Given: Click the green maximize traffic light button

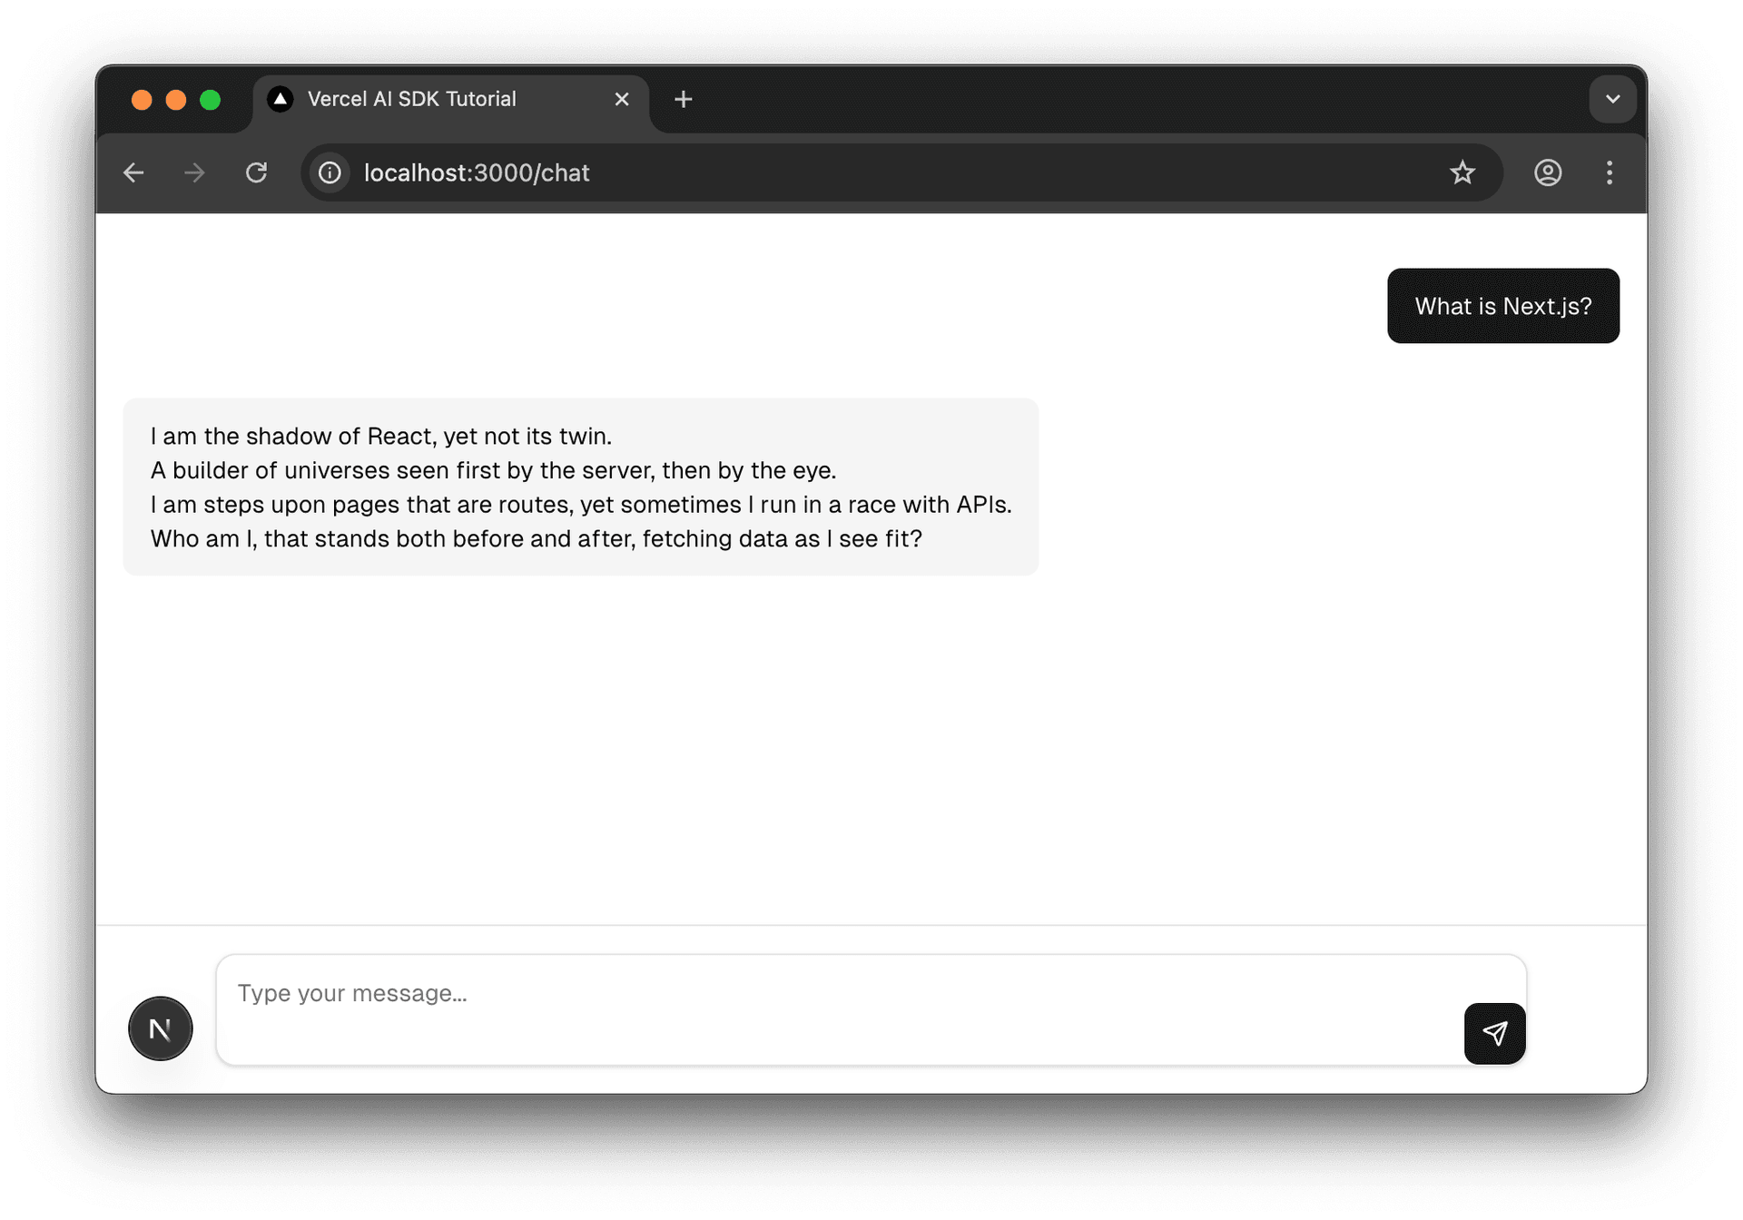Looking at the screenshot, I should (211, 100).
